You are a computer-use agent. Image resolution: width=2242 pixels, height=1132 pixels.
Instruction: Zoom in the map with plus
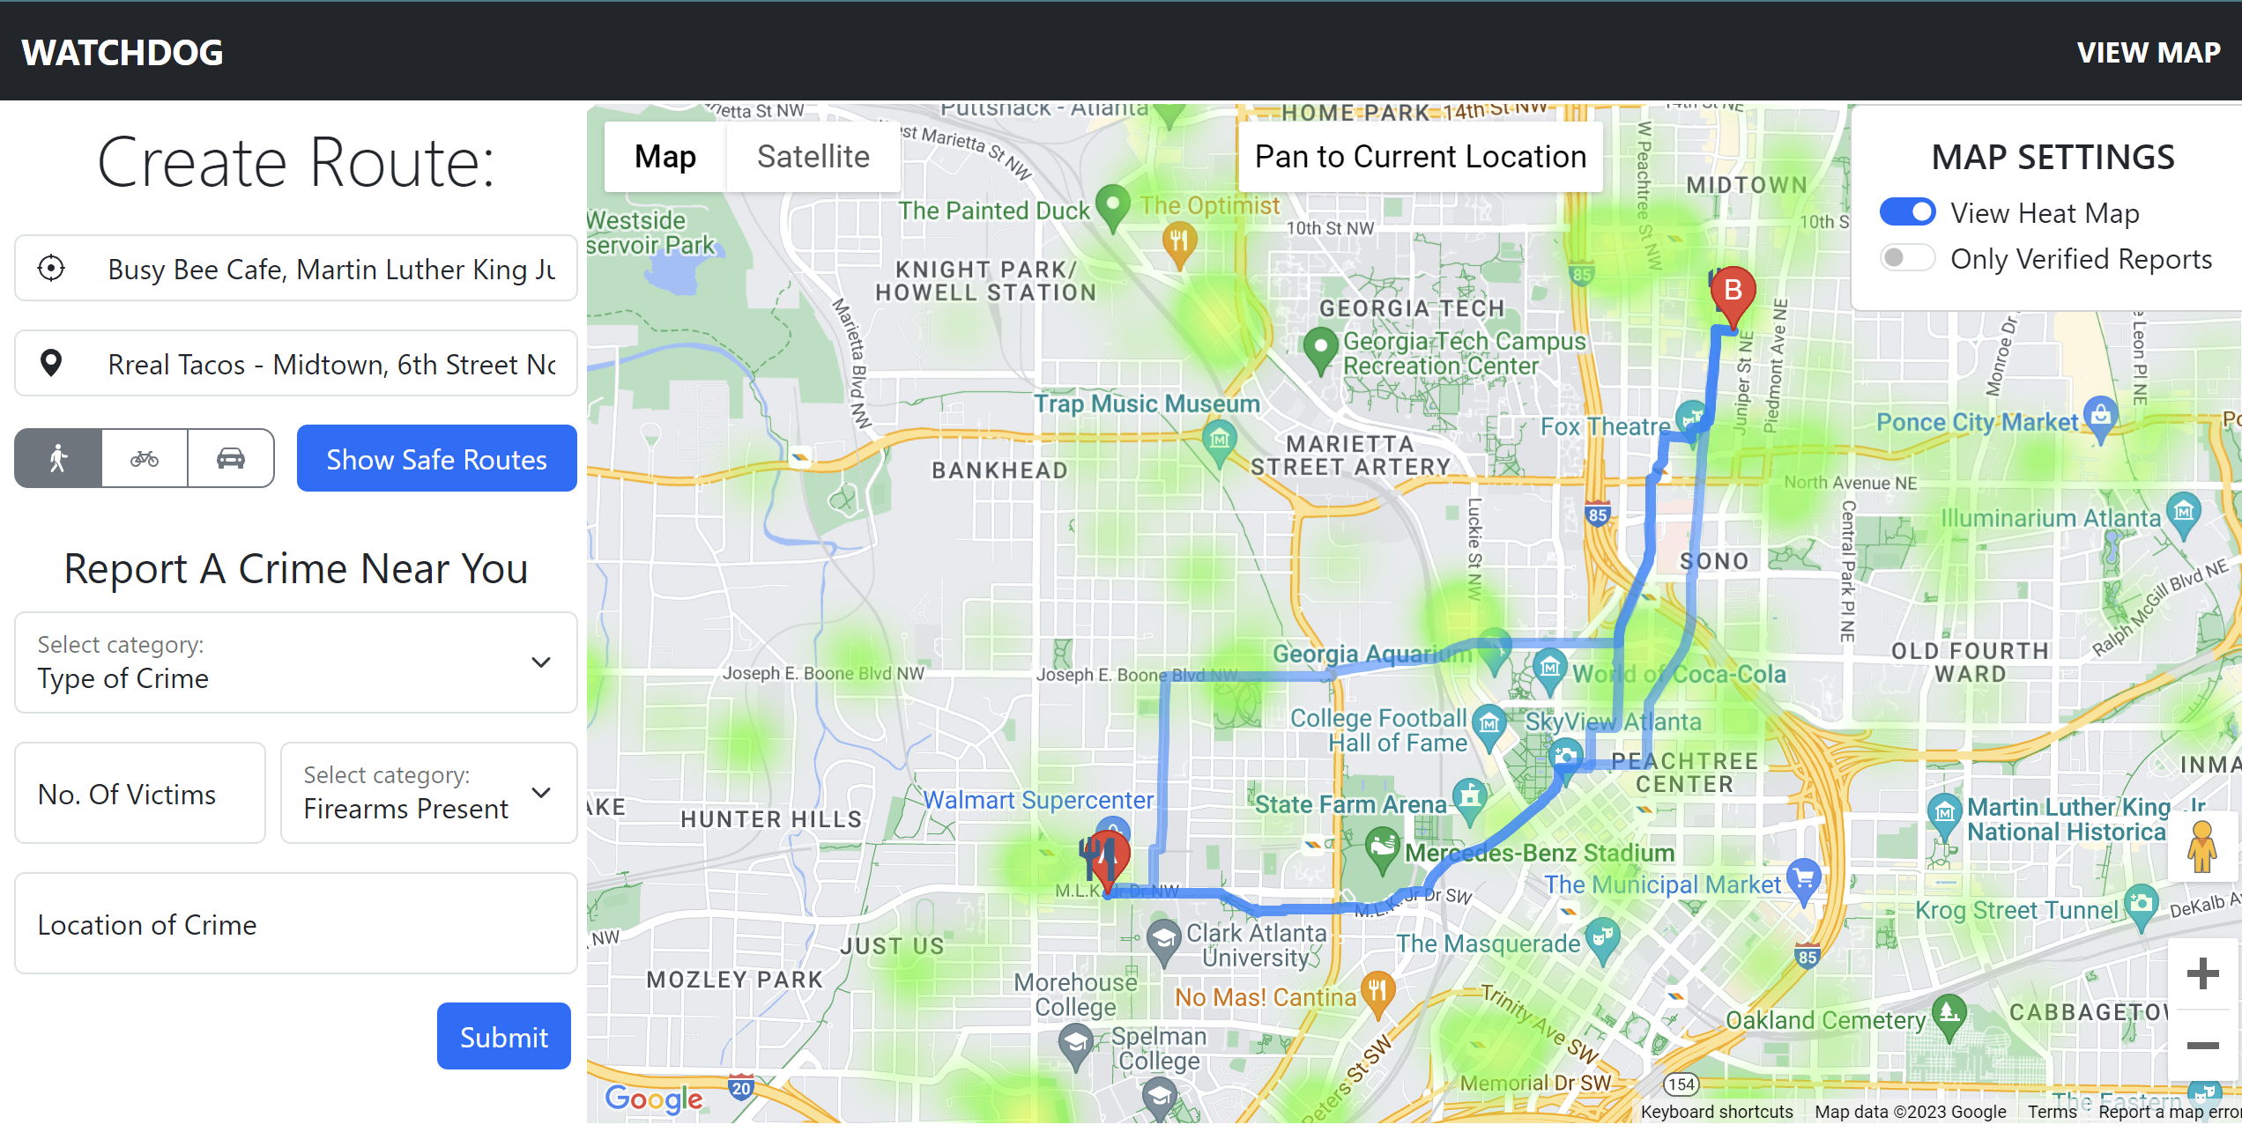(2202, 973)
